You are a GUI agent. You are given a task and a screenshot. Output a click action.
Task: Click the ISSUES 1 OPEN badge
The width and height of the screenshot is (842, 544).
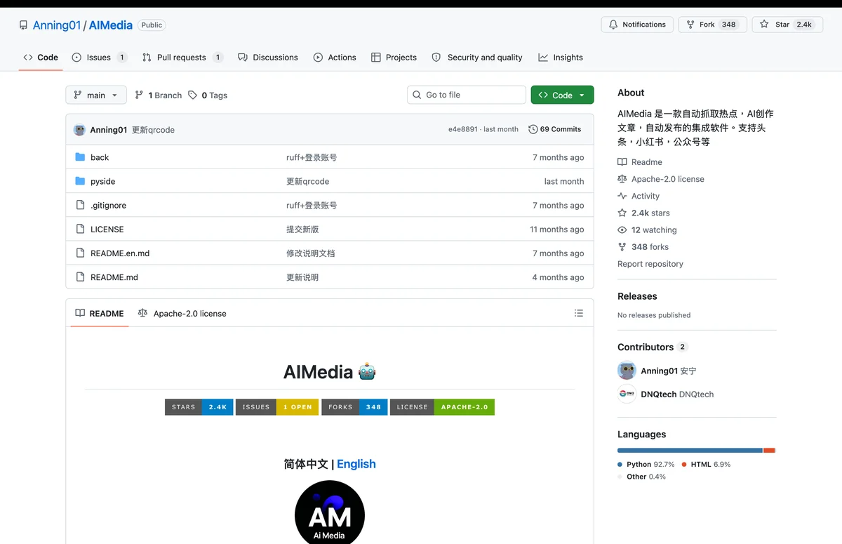tap(277, 407)
